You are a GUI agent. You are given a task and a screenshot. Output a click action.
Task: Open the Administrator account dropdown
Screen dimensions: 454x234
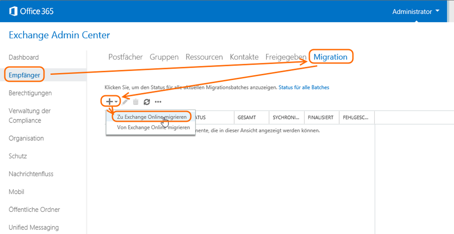pos(415,12)
